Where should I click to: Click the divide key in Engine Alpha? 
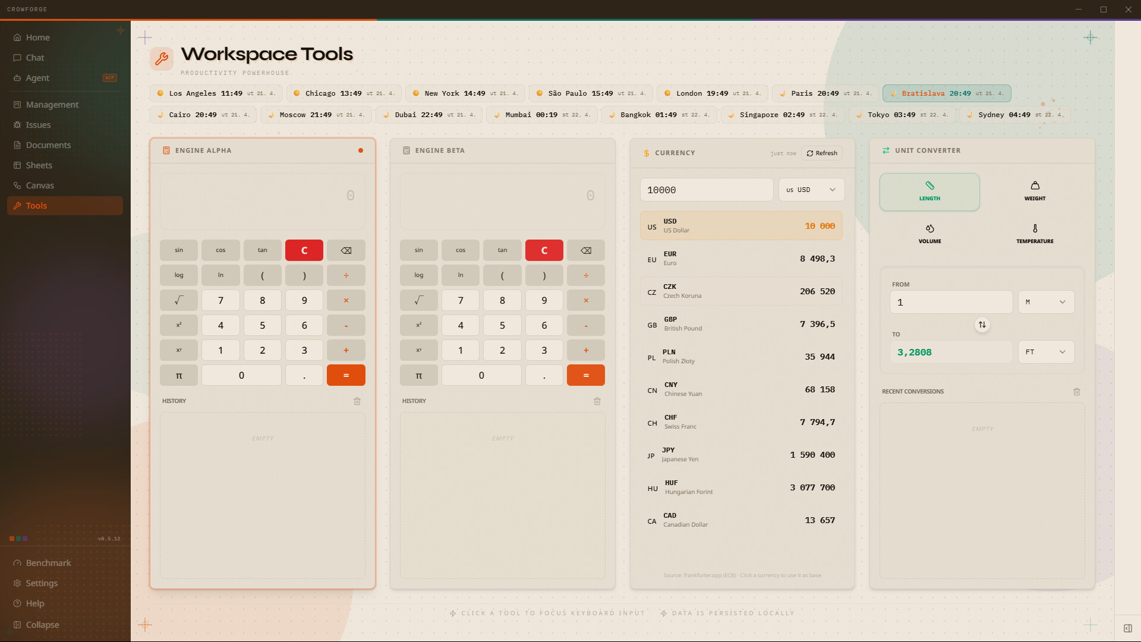pyautogui.click(x=346, y=275)
